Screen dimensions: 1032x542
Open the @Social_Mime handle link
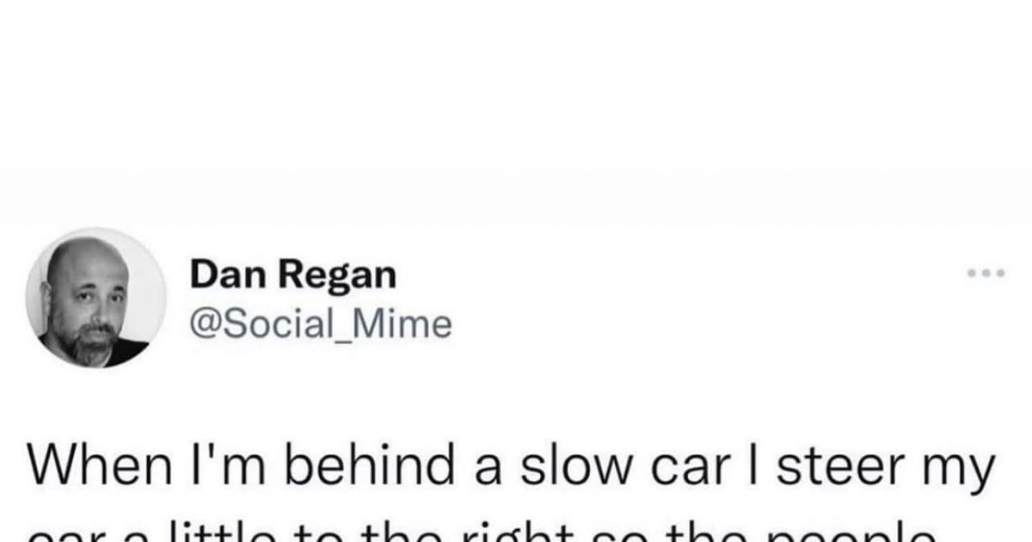tap(320, 324)
